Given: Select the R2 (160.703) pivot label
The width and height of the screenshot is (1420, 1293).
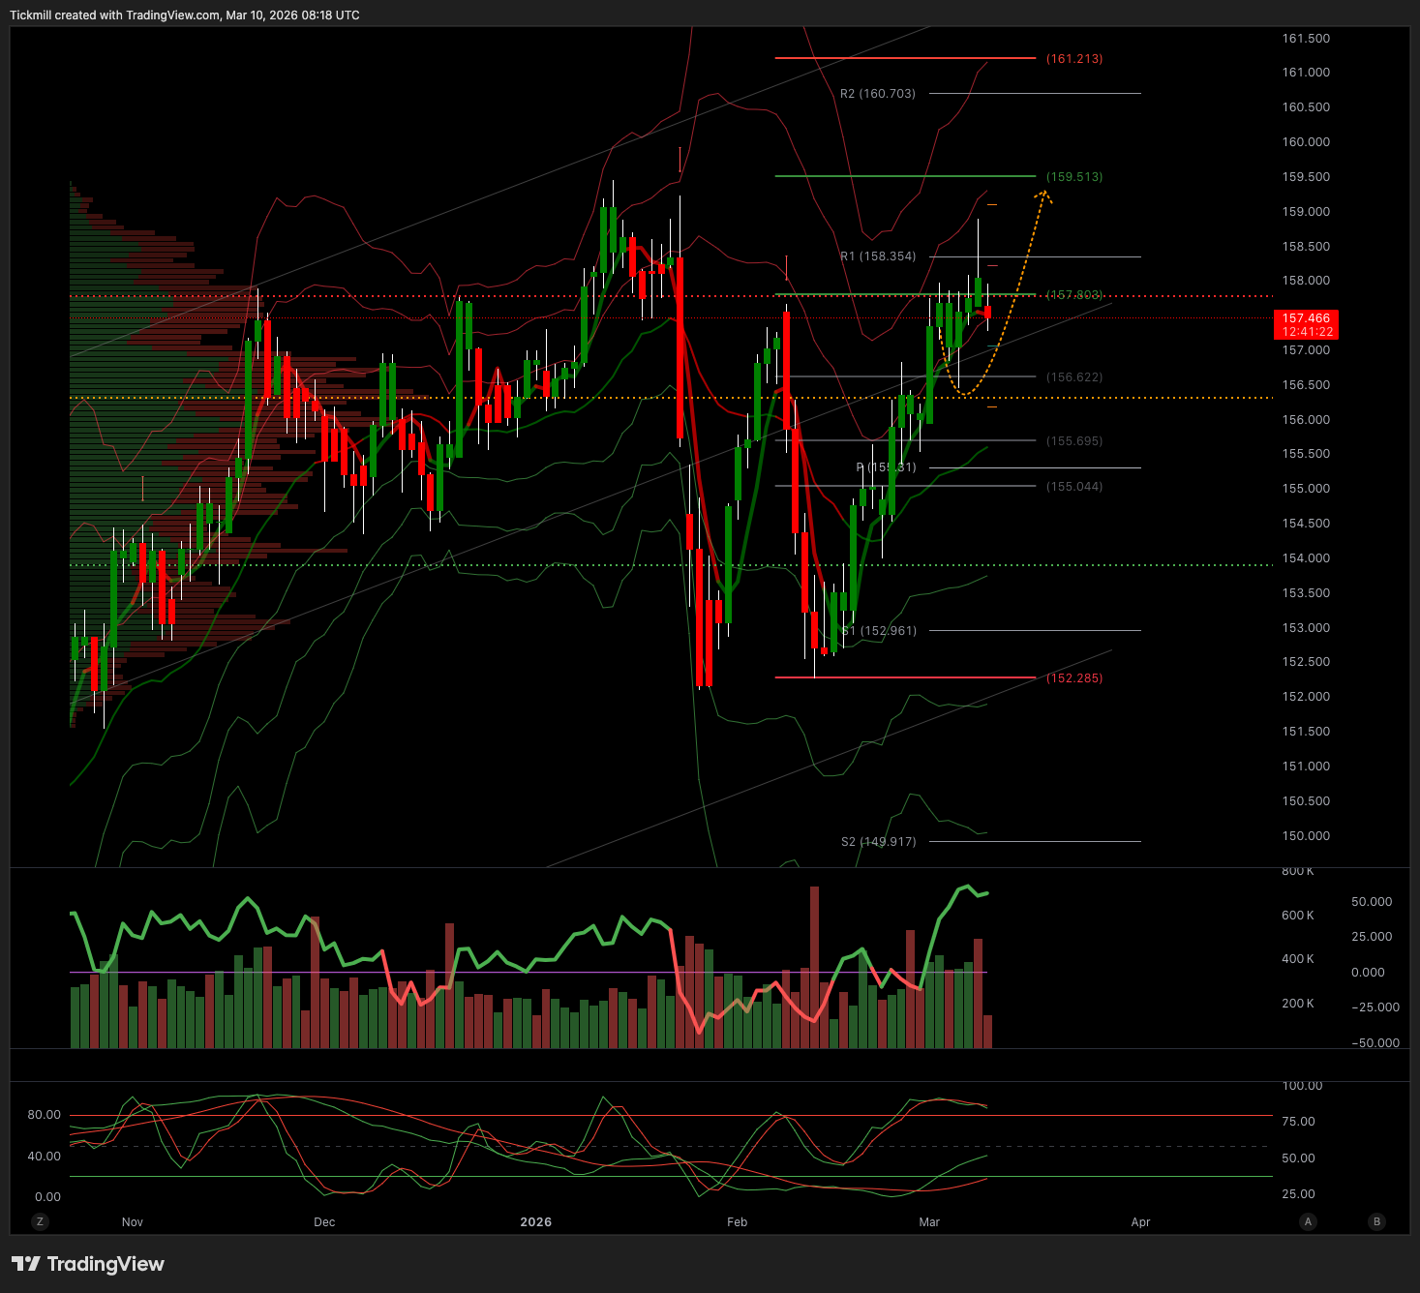Looking at the screenshot, I should click(x=878, y=94).
